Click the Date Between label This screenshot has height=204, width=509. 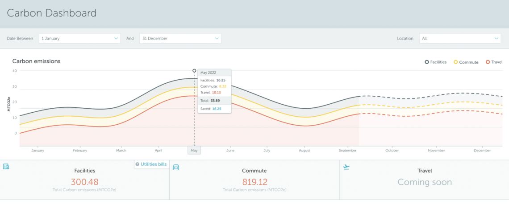[20, 39]
